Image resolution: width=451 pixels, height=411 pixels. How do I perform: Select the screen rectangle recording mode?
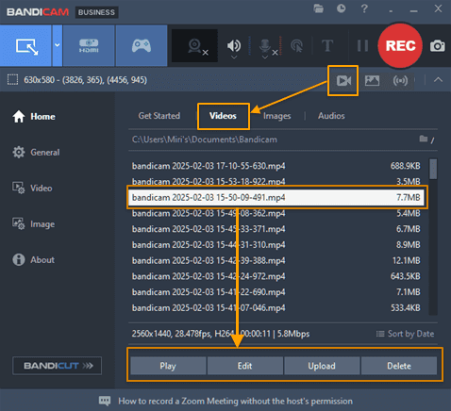25,46
